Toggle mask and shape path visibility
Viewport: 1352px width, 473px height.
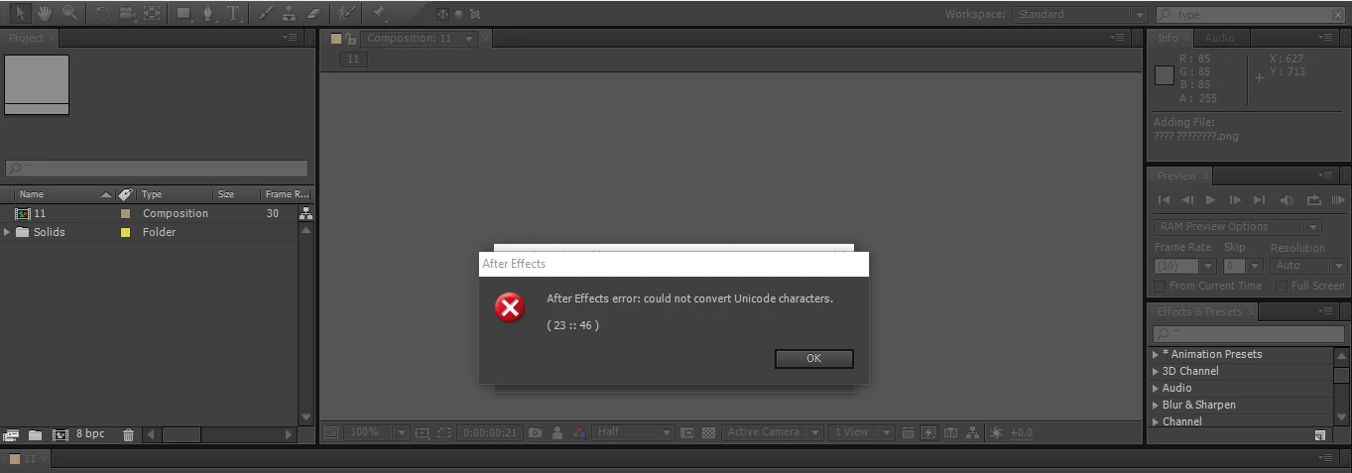443,432
